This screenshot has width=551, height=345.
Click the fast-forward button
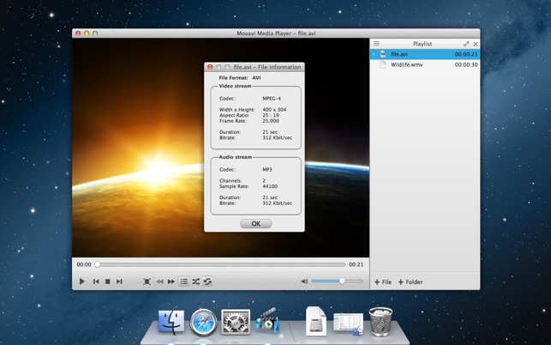[171, 281]
